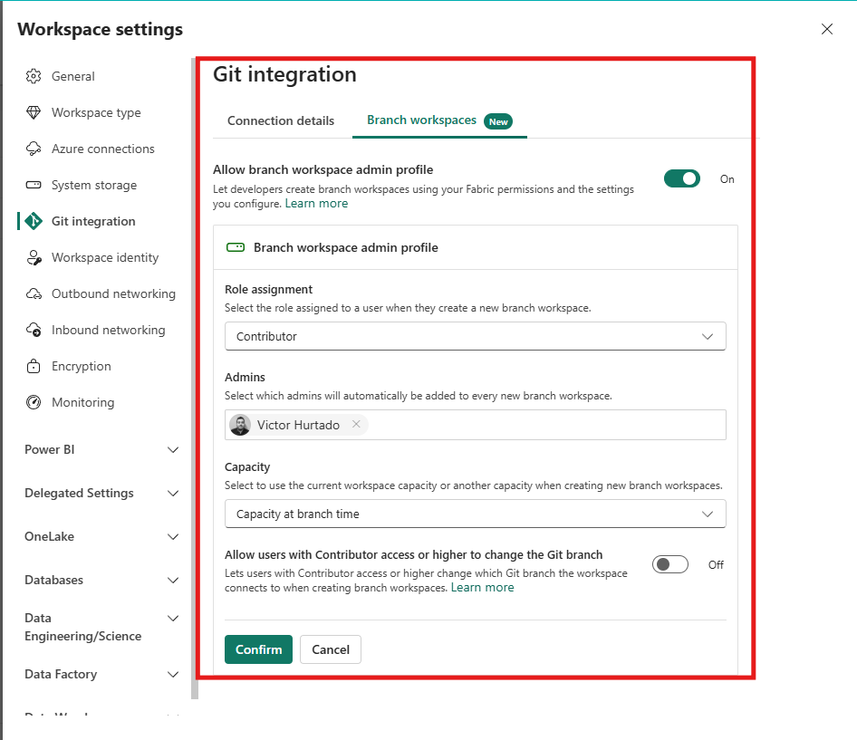The image size is (857, 740).
Task: Click the Confirm button
Action: click(x=258, y=649)
